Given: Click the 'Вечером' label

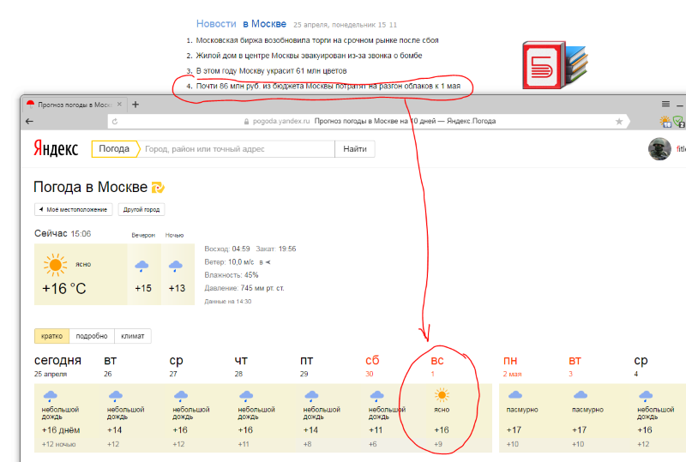Looking at the screenshot, I should [x=143, y=236].
